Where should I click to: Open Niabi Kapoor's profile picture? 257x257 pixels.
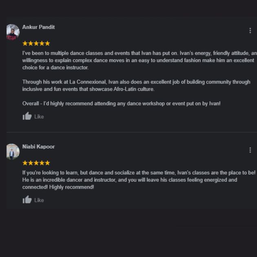(x=13, y=151)
